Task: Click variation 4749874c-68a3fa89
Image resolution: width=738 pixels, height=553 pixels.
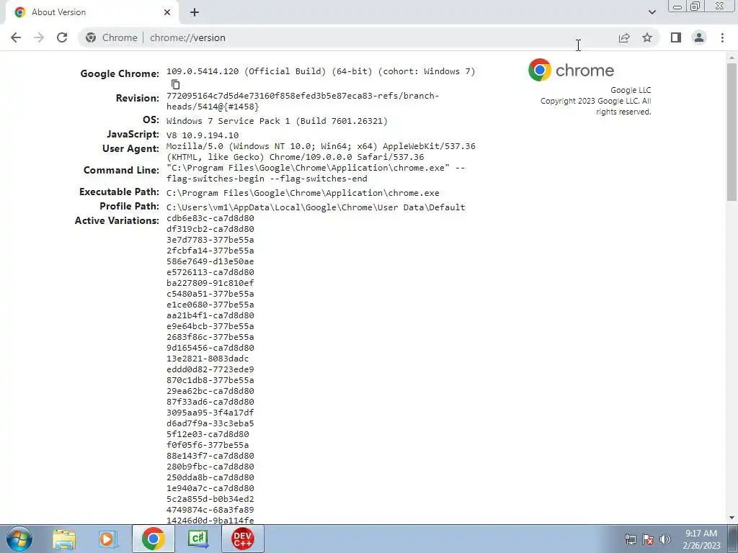Action: pos(210,511)
